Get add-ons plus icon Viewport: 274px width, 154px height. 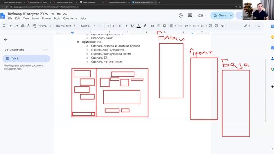272,86
